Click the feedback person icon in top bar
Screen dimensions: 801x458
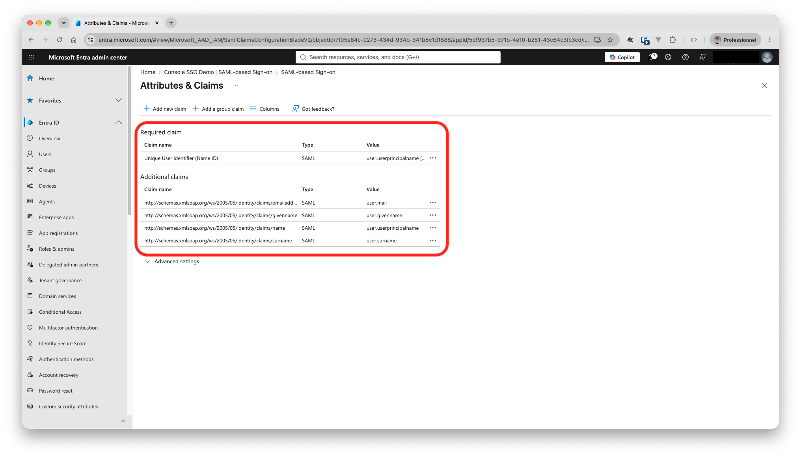(703, 57)
